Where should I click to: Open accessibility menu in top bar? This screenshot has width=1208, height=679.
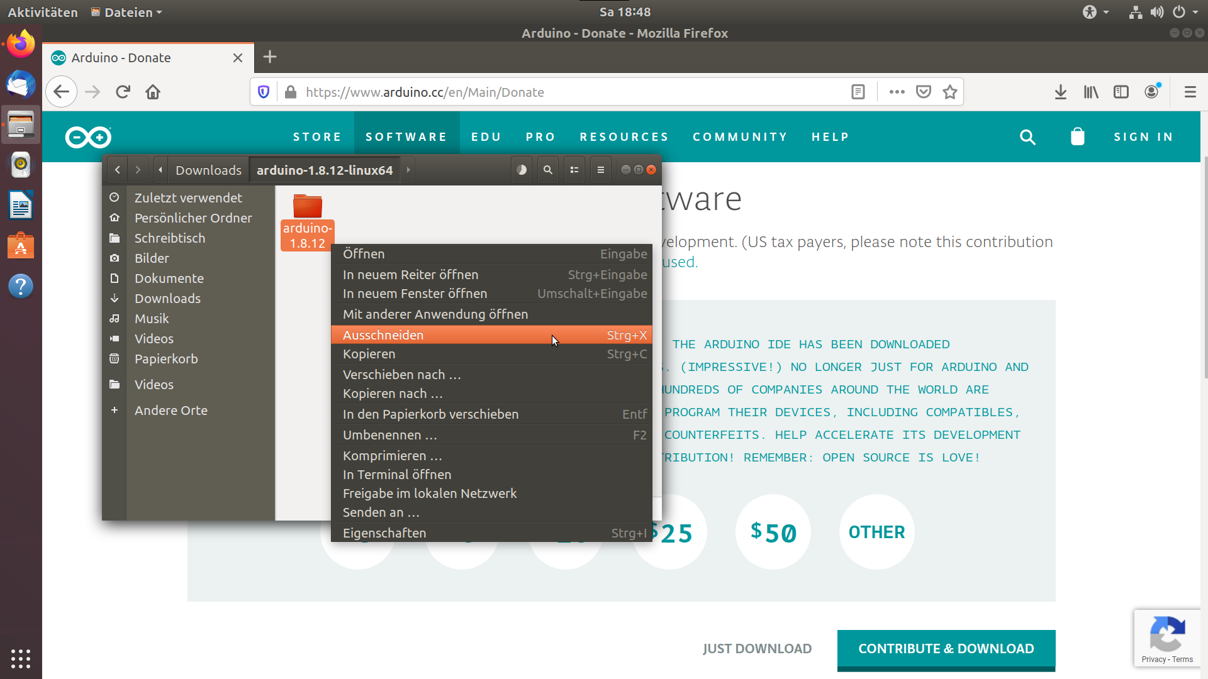1095,12
